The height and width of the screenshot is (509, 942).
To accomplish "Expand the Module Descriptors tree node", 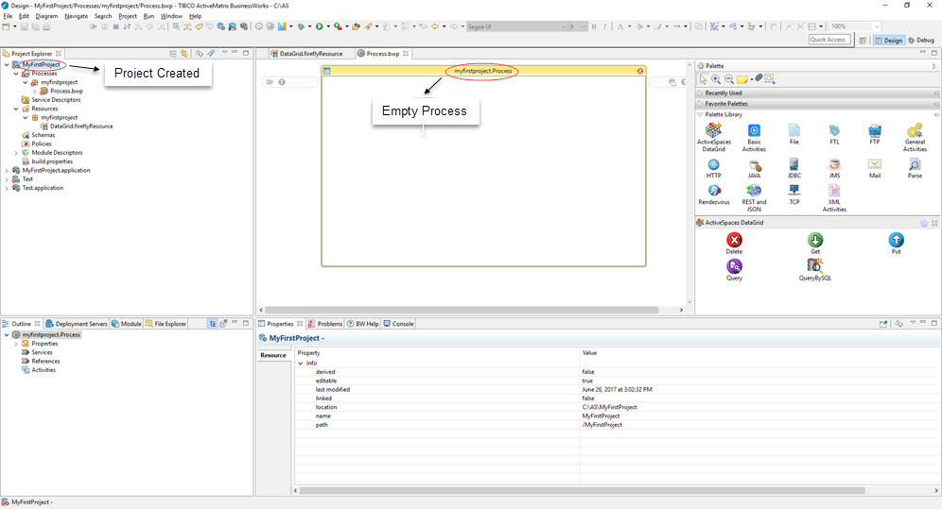I will (x=16, y=152).
